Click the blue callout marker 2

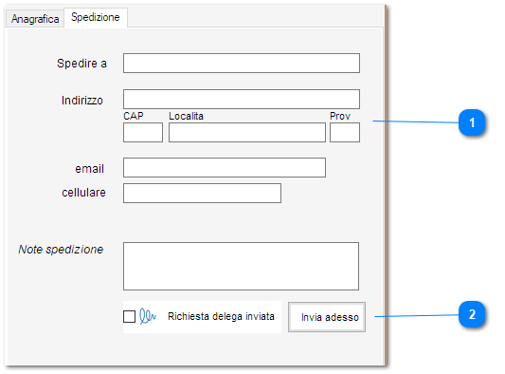click(x=472, y=314)
